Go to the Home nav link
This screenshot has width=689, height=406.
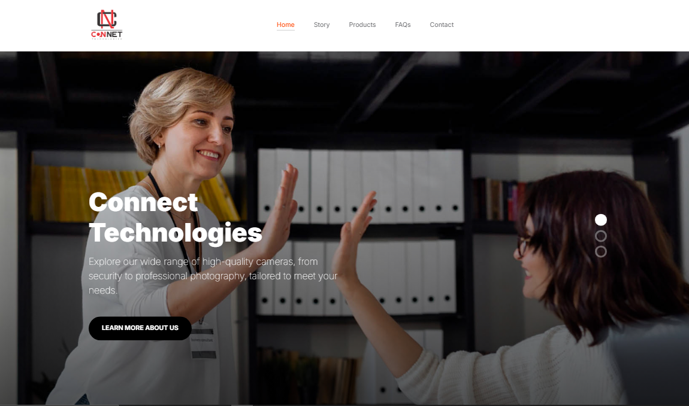(286, 25)
